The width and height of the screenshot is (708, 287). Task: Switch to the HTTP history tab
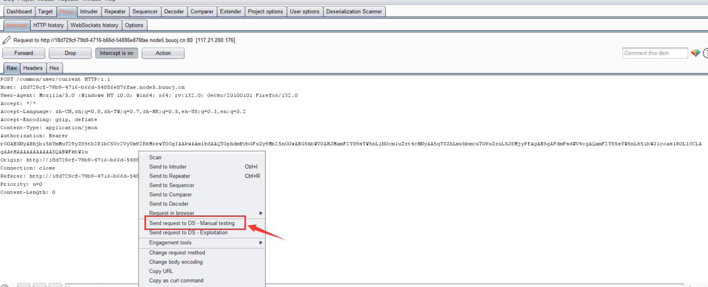(x=48, y=25)
